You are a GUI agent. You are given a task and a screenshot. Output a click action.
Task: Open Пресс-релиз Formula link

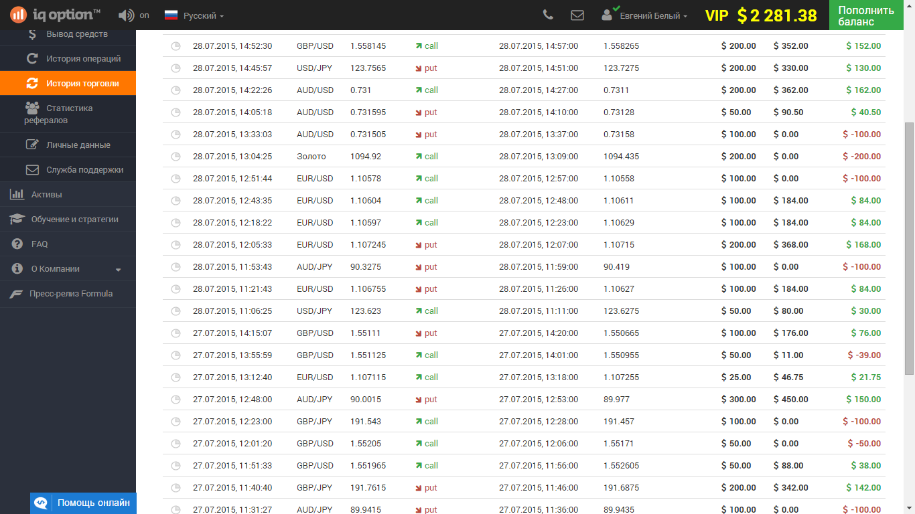pos(70,294)
